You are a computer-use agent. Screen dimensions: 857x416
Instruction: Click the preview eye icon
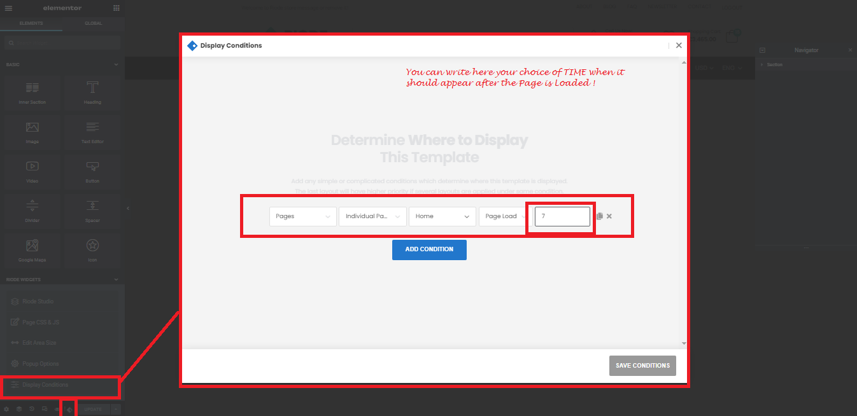point(57,409)
